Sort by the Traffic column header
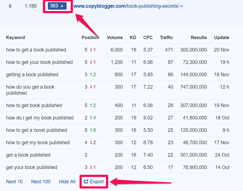Screen dimensions: 243x191 coord(166,38)
